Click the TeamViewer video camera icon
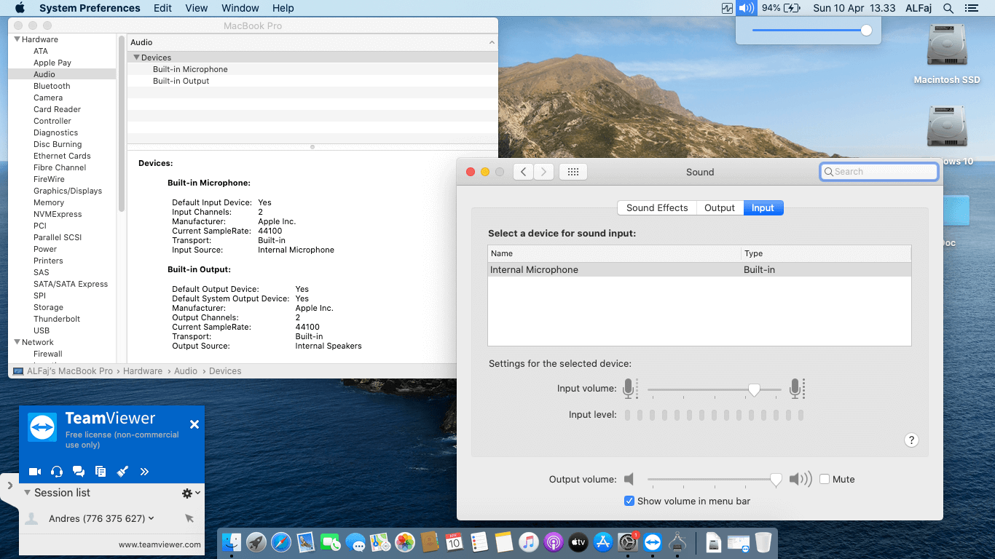The height and width of the screenshot is (559, 995). tap(35, 472)
